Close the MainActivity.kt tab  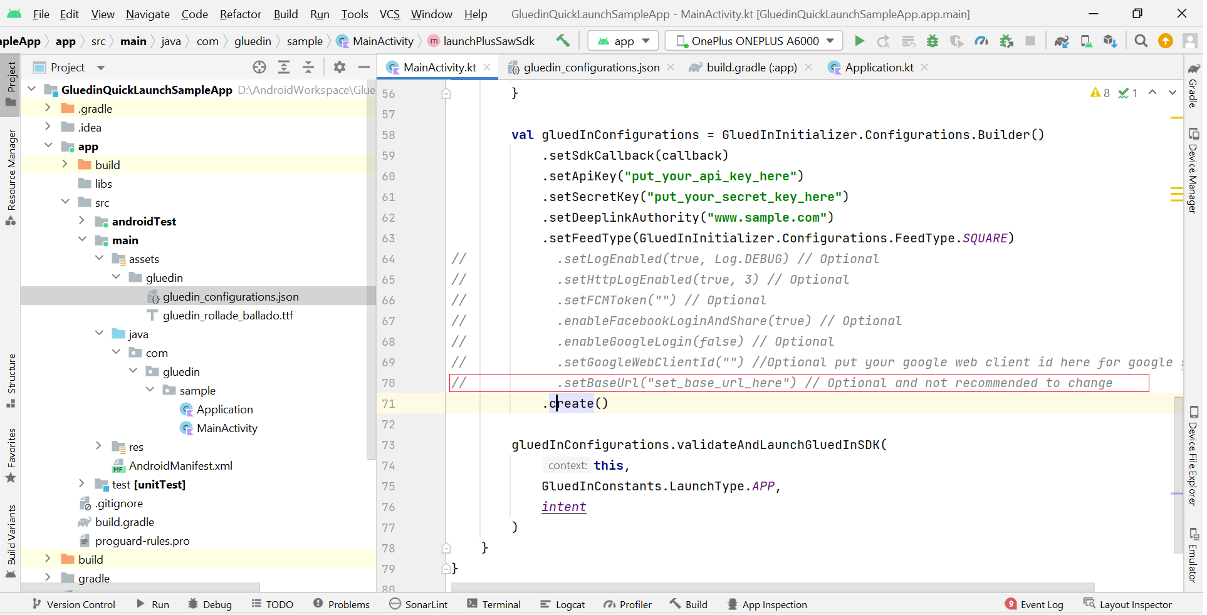487,67
